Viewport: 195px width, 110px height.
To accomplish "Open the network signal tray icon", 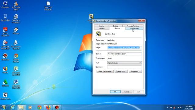I will click(178, 108).
